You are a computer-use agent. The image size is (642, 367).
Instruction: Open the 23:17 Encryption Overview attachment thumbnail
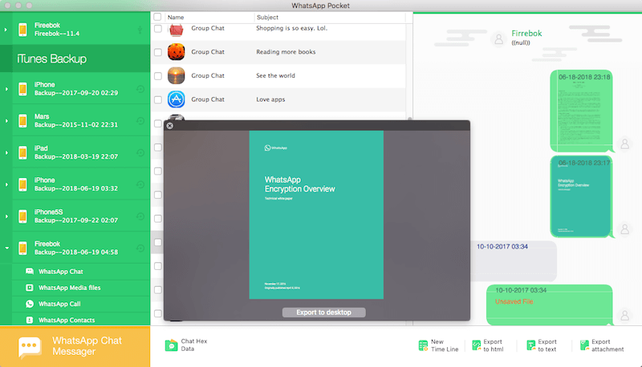[581, 196]
